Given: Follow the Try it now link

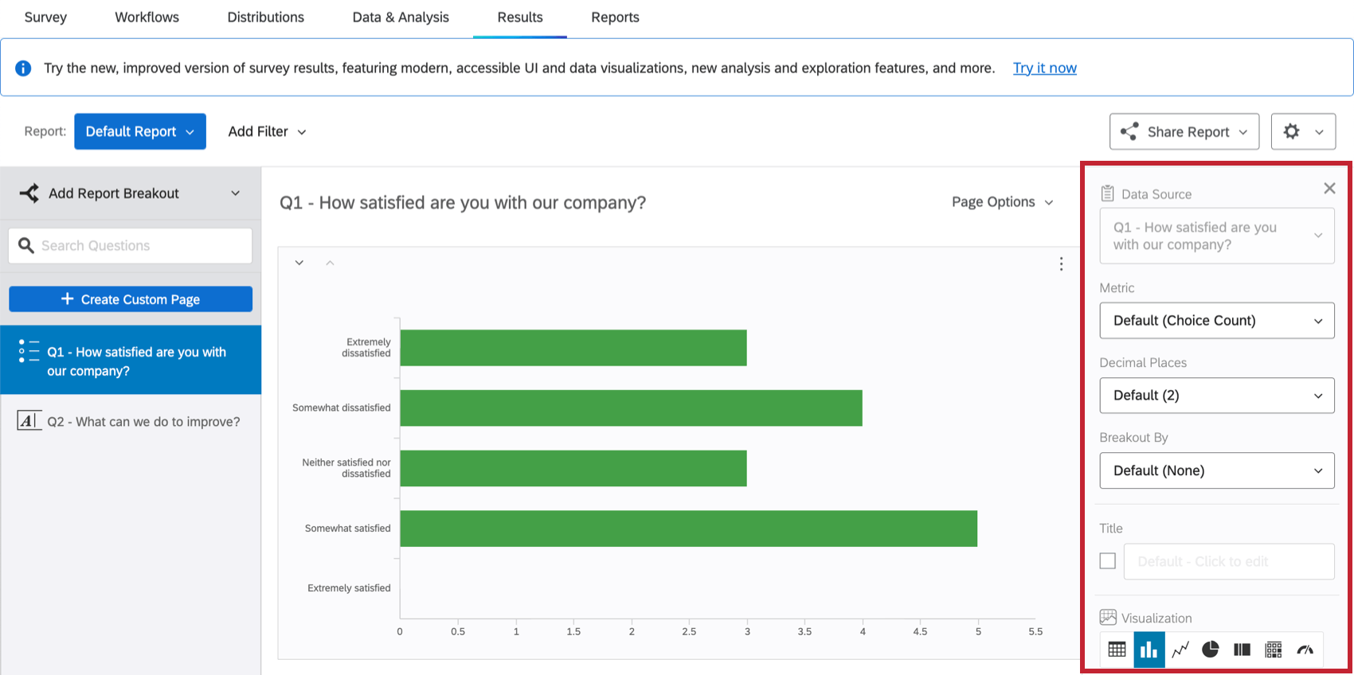Looking at the screenshot, I should (x=1044, y=68).
